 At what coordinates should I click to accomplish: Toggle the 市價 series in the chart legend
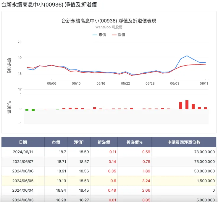pos(99,35)
